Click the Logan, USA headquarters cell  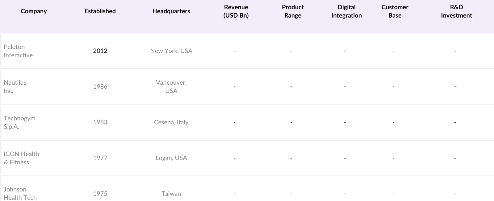point(171,158)
